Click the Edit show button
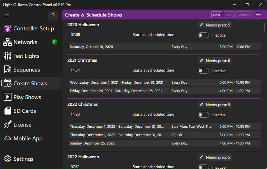 pyautogui.click(x=228, y=15)
